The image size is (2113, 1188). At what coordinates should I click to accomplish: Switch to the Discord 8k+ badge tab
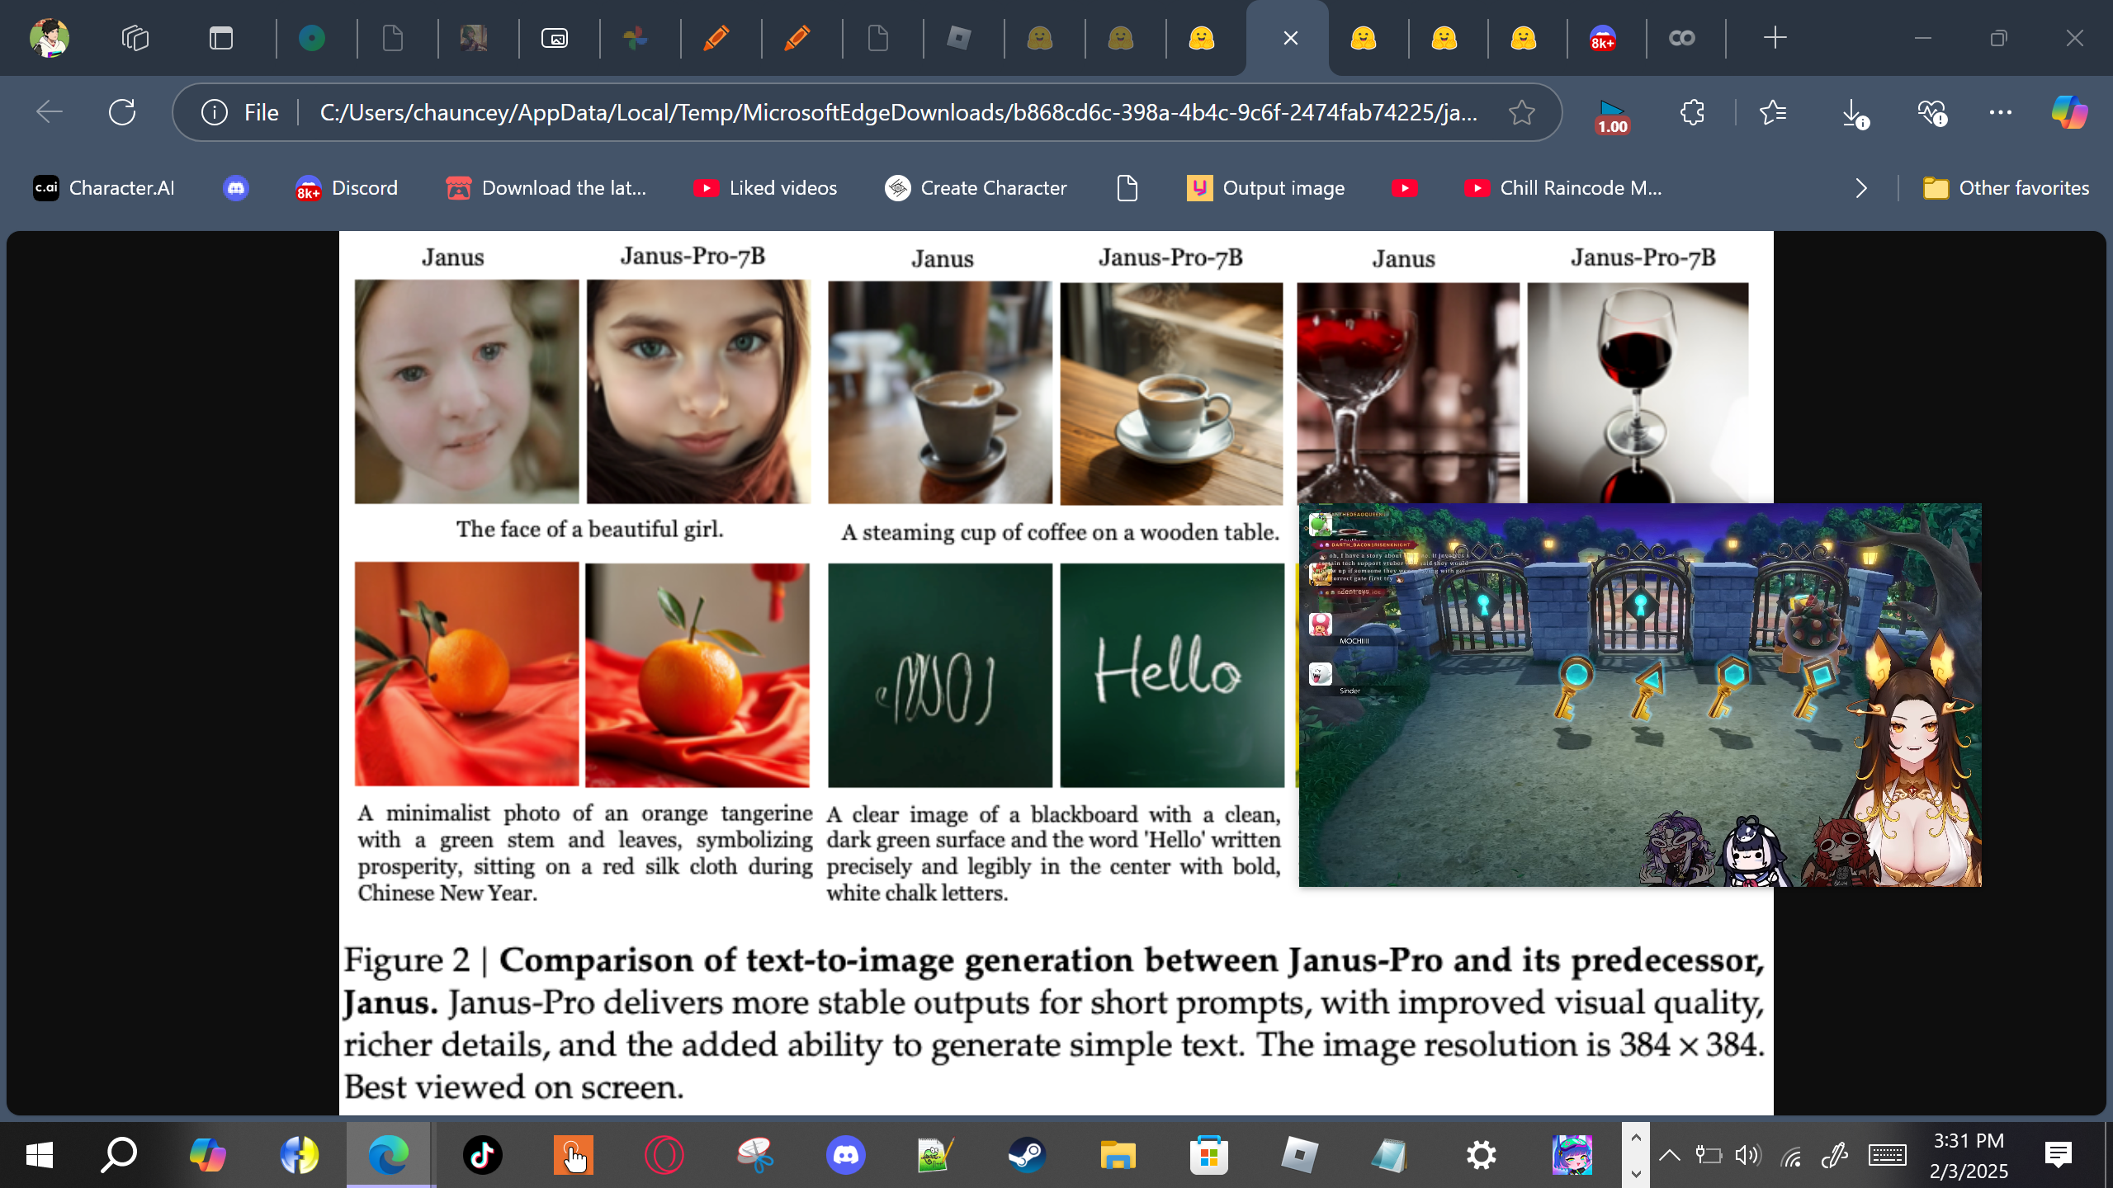tap(1602, 38)
